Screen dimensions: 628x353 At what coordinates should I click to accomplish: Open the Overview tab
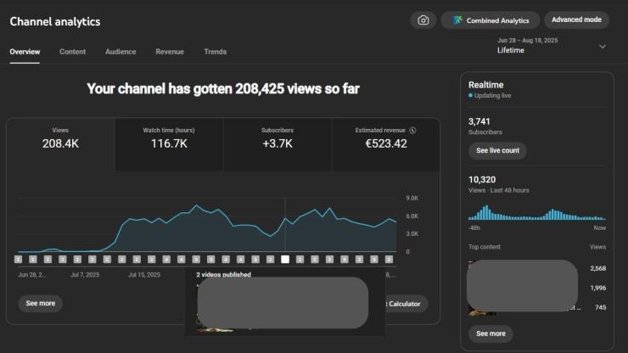[x=25, y=52]
